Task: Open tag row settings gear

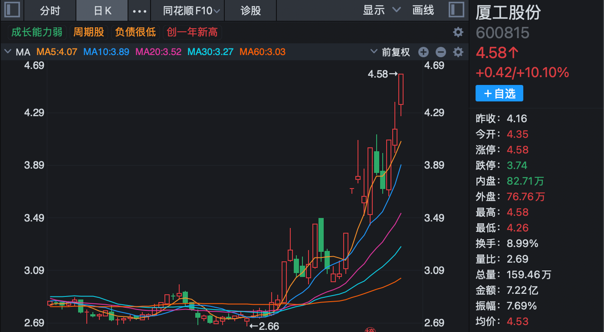Action: [x=458, y=32]
